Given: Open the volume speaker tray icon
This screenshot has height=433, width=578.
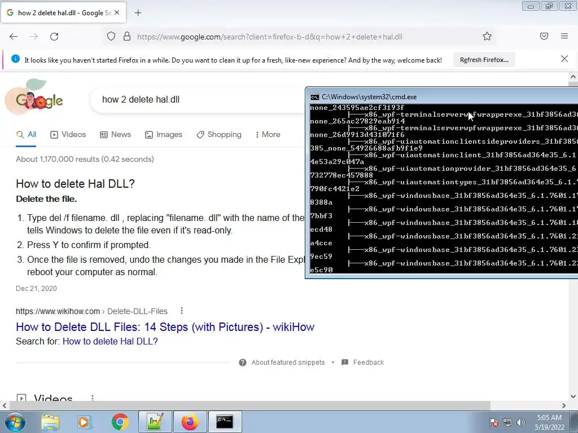Looking at the screenshot, I should 520,422.
